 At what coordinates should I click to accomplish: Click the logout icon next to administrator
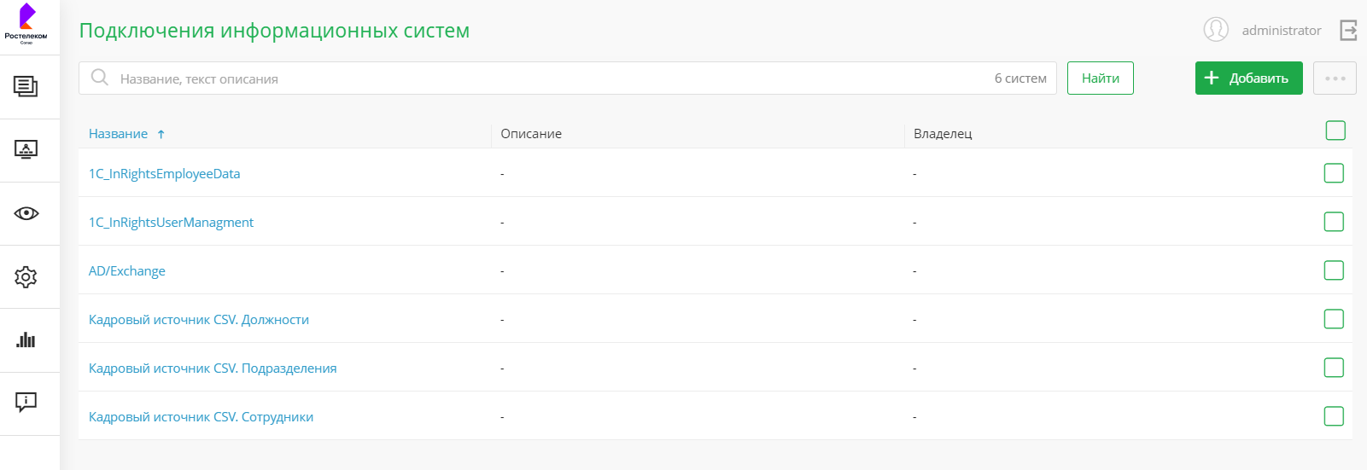[1348, 31]
